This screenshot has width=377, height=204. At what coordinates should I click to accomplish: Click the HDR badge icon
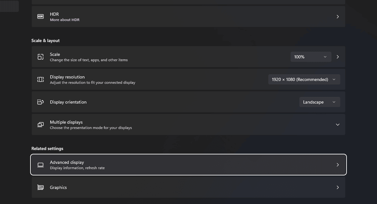41,17
